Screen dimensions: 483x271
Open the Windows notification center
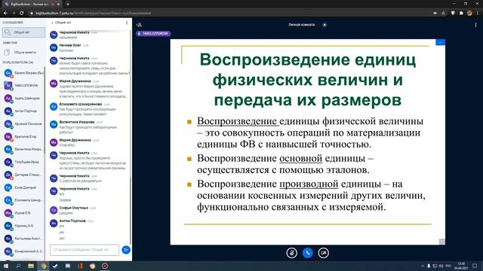(475, 266)
